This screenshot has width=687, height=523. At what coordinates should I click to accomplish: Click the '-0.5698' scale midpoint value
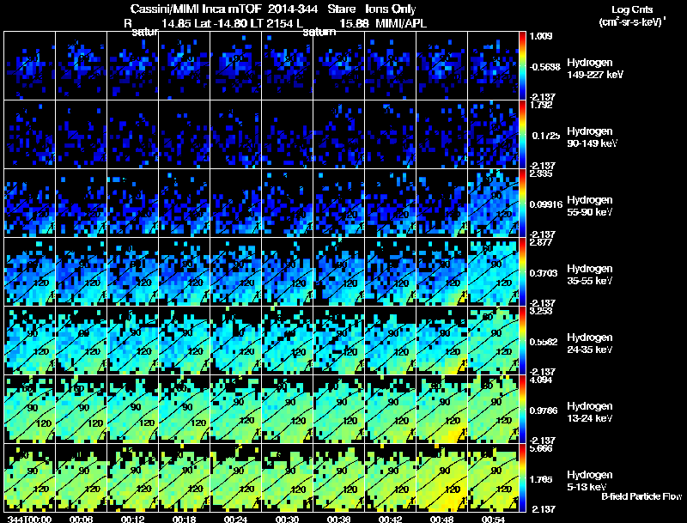pyautogui.click(x=544, y=67)
